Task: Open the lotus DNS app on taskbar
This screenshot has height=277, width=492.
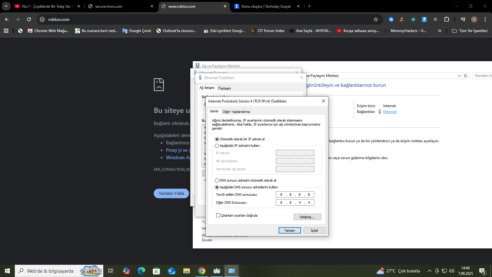Action: [217, 271]
